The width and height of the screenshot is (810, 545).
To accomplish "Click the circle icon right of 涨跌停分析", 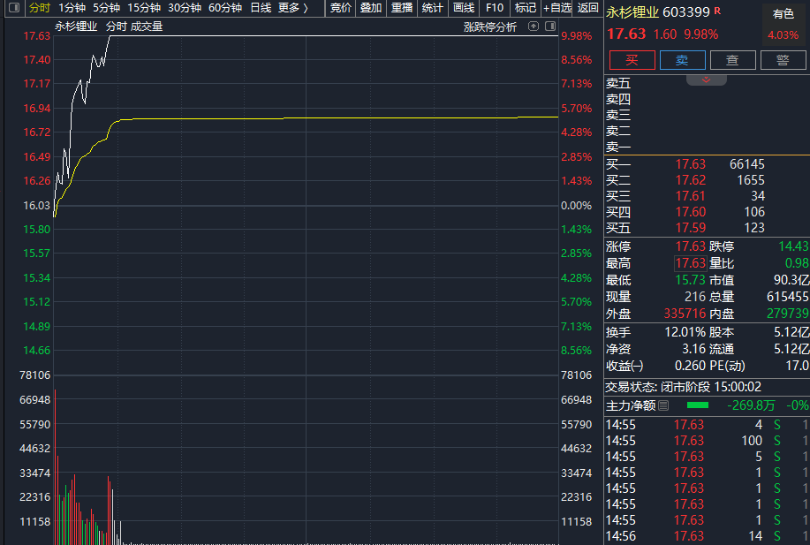I will [549, 26].
